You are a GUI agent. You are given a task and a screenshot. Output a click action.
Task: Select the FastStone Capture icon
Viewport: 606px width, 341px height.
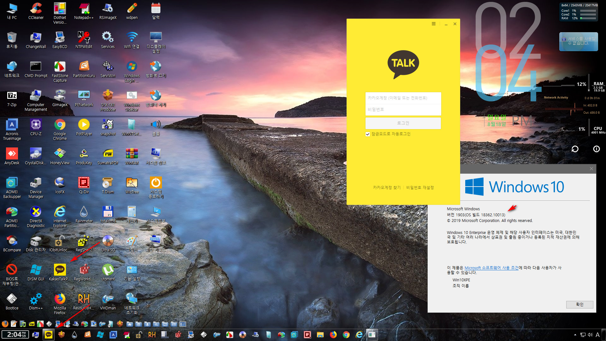pyautogui.click(x=60, y=71)
